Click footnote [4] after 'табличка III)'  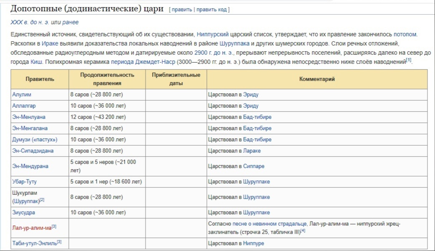click(303, 231)
